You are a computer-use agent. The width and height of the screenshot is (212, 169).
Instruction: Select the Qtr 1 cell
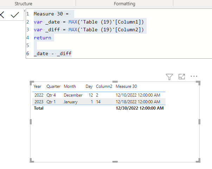51,102
